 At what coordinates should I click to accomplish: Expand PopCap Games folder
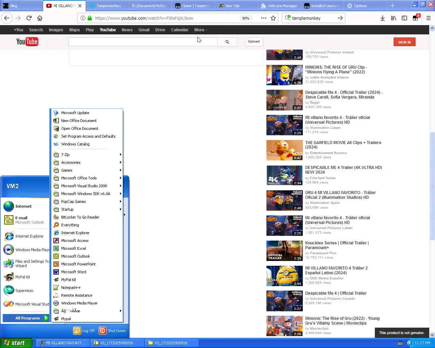click(87, 202)
